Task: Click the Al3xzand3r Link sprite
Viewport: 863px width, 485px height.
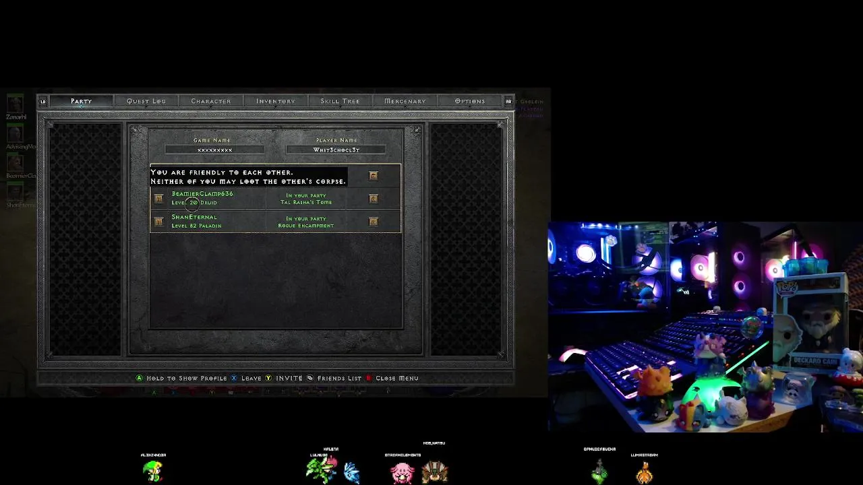Action: pyautogui.click(x=153, y=470)
